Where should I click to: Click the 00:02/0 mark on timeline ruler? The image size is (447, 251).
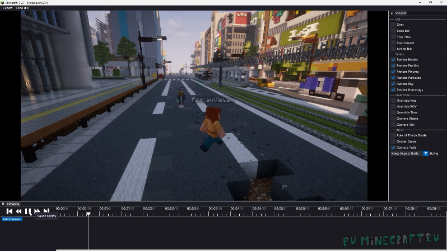[x=149, y=209]
